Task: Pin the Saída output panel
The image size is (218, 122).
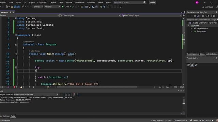Action: click(181, 91)
